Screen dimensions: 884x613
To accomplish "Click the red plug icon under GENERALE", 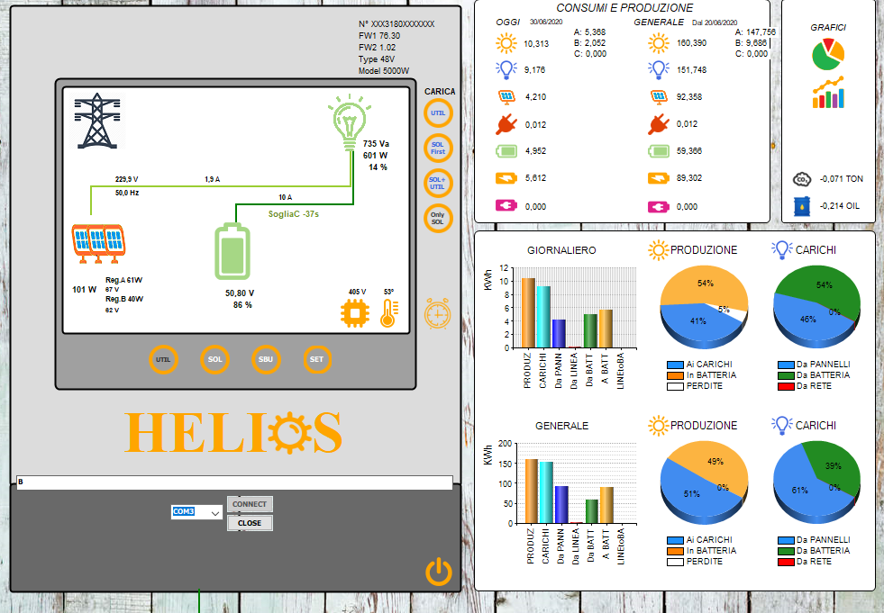I will [659, 124].
